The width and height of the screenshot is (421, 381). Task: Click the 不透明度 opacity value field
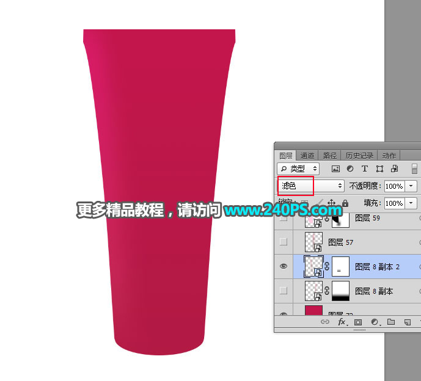coord(394,186)
